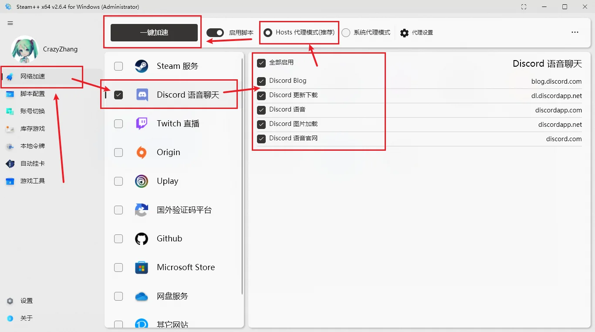Open 账号切换 in the sidebar

point(51,112)
